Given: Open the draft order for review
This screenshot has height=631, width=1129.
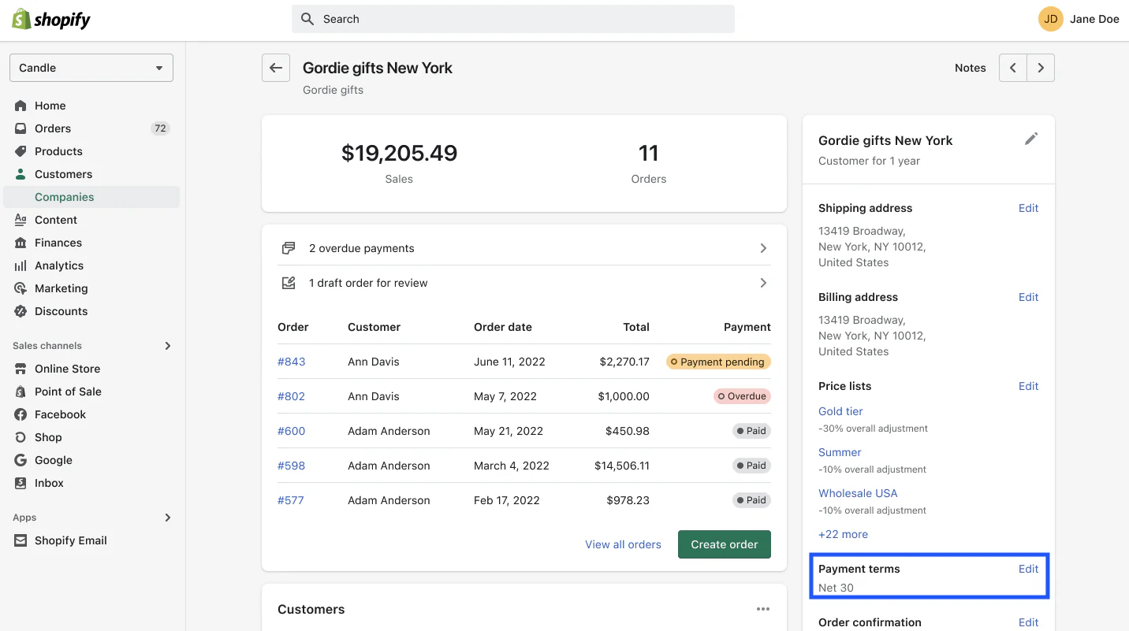Looking at the screenshot, I should pos(524,282).
